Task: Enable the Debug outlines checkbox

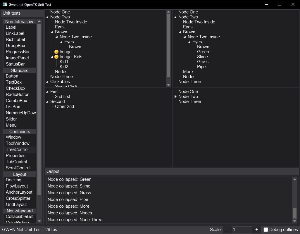Action: click(266, 230)
